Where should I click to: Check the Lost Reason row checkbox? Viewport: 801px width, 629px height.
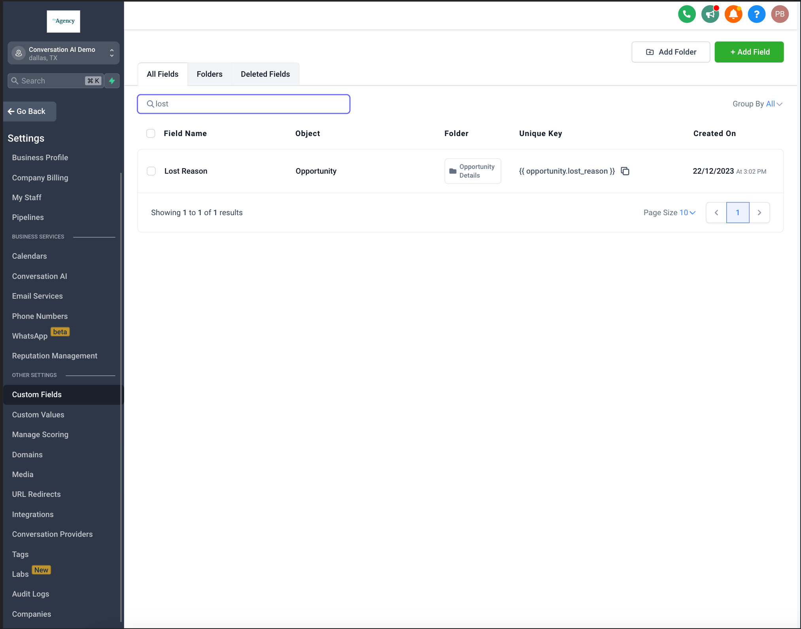click(151, 171)
